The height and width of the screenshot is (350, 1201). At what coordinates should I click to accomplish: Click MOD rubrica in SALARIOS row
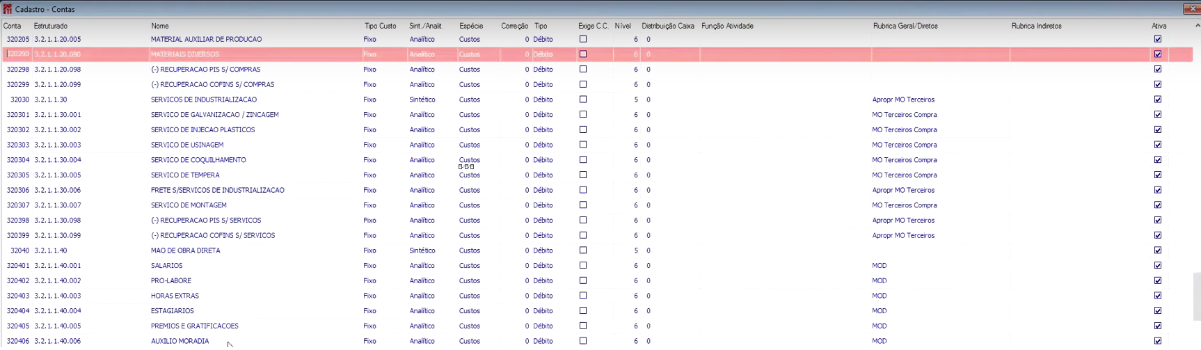pyautogui.click(x=880, y=266)
